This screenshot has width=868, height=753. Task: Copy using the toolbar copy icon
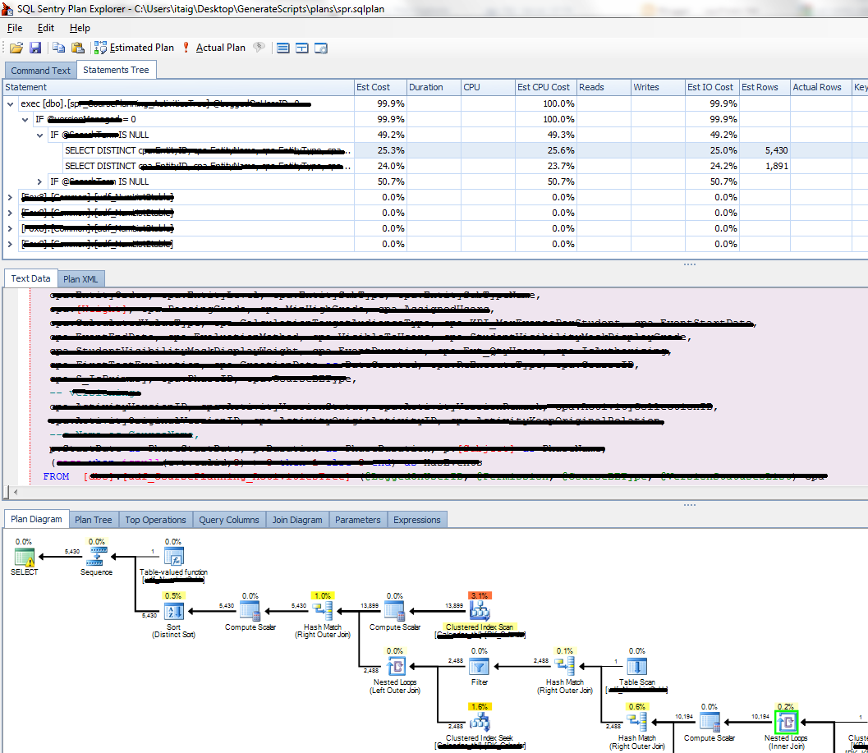click(58, 48)
